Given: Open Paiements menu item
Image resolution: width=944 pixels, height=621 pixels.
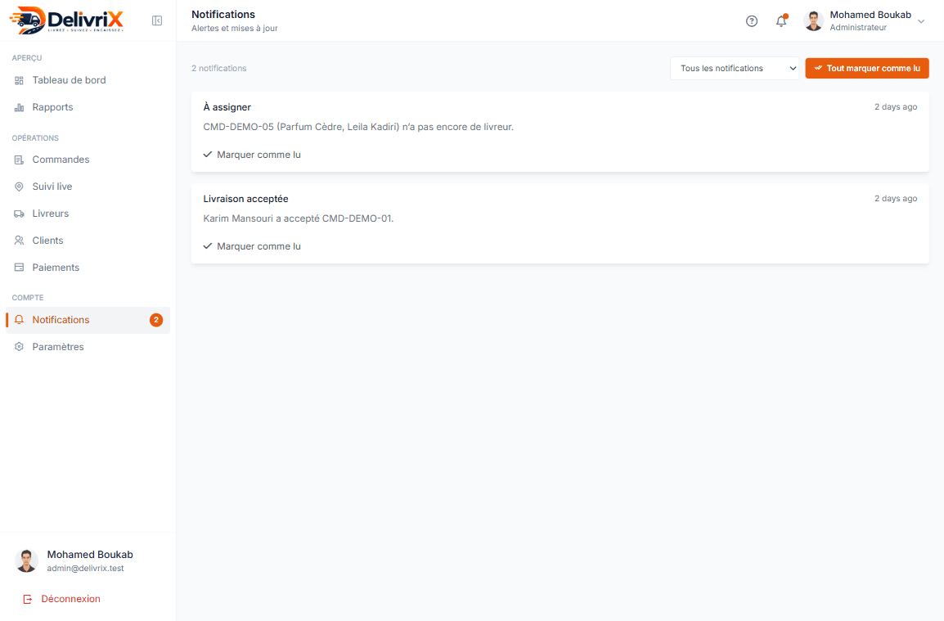Looking at the screenshot, I should [x=88, y=268].
